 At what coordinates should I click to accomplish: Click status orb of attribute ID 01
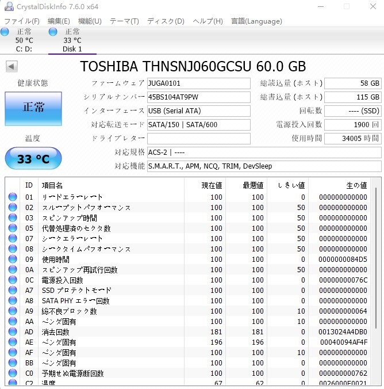tap(13, 197)
